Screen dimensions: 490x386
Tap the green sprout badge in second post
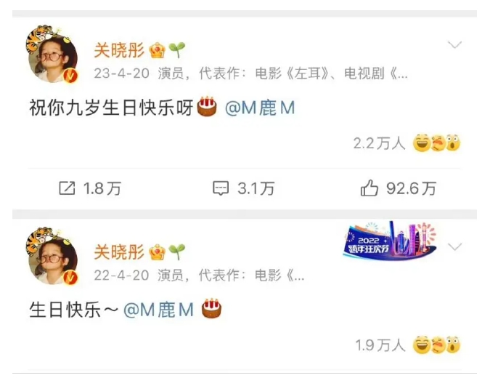177,252
